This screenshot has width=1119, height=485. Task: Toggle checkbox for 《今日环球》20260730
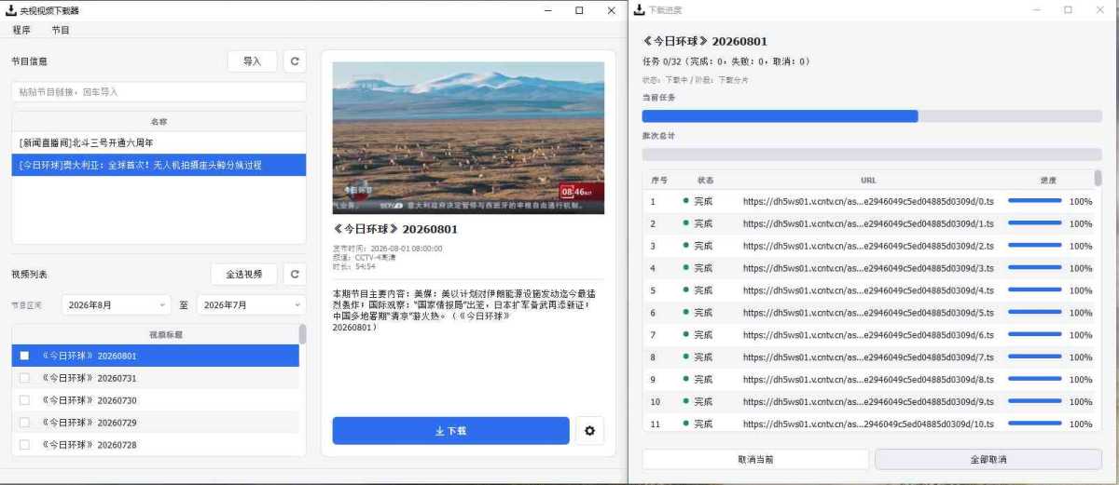[24, 400]
